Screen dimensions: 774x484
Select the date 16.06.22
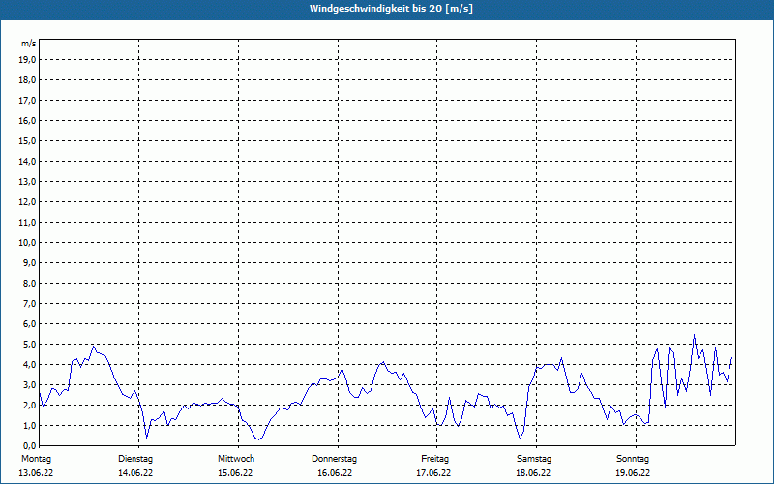(335, 473)
